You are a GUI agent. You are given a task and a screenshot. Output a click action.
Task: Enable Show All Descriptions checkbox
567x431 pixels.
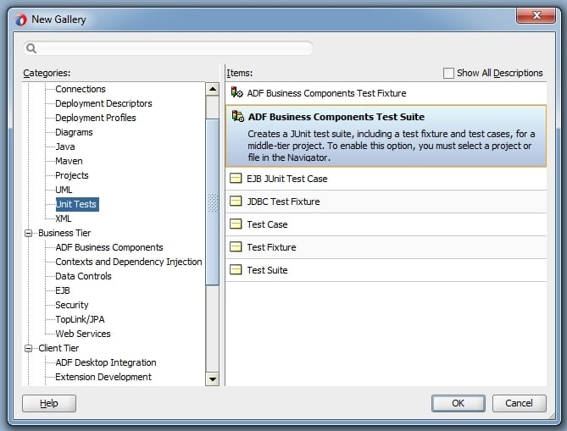448,73
